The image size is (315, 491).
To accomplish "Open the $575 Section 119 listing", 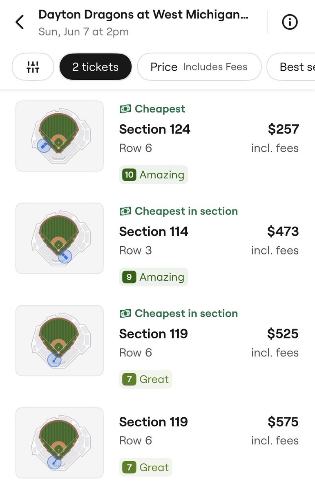I will [157, 444].
